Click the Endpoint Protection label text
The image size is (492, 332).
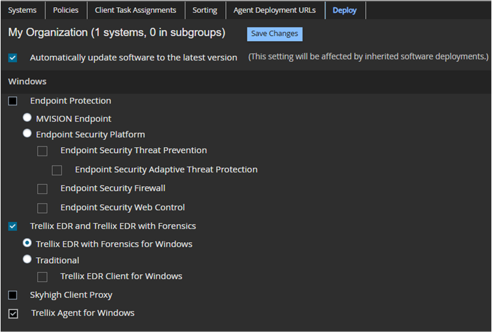click(x=70, y=101)
